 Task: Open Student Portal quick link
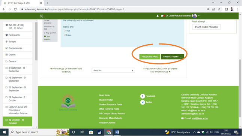(x=106, y=100)
